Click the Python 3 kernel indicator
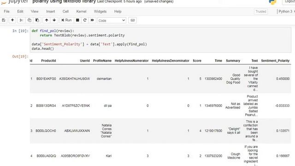Image resolution: width=295 pixels, height=166 pixels. coord(285,12)
